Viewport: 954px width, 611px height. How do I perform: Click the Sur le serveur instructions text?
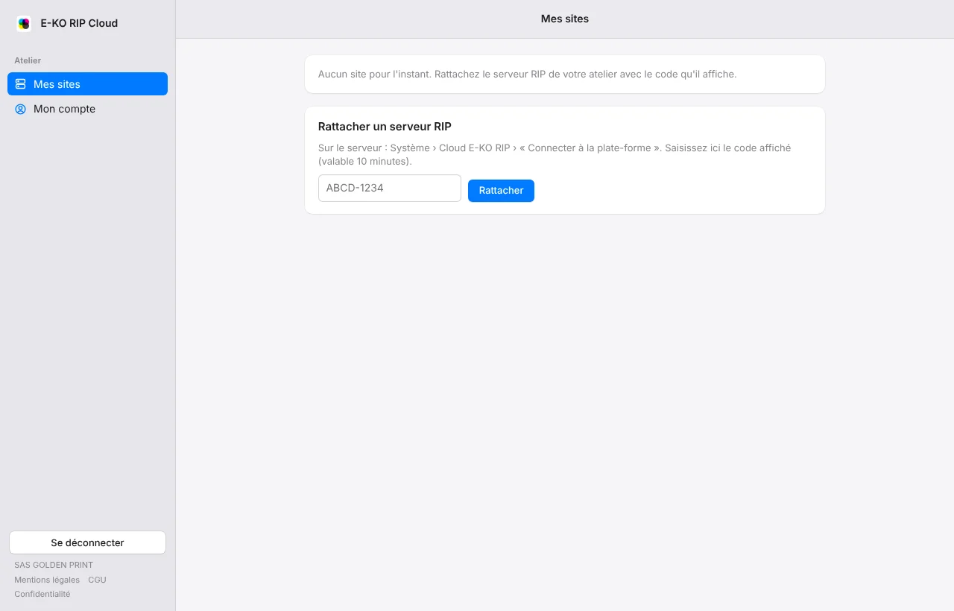coord(555,154)
